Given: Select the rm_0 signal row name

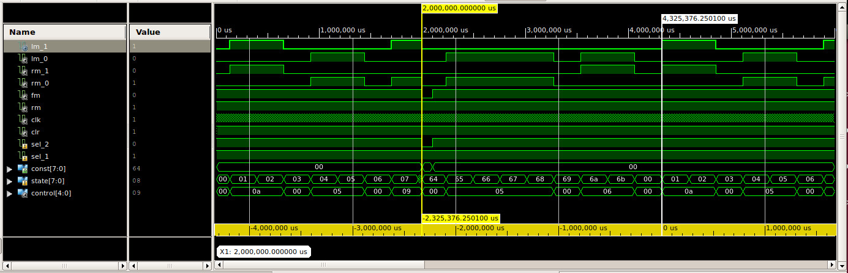Looking at the screenshot, I should 40,83.
